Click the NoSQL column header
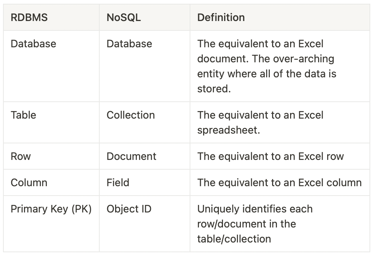The image size is (374, 256). 124,17
